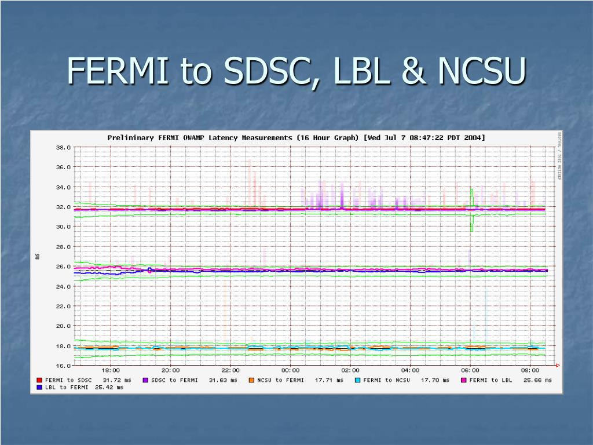
Task: Click the legend label FERMI to LBL
Action: point(490,380)
